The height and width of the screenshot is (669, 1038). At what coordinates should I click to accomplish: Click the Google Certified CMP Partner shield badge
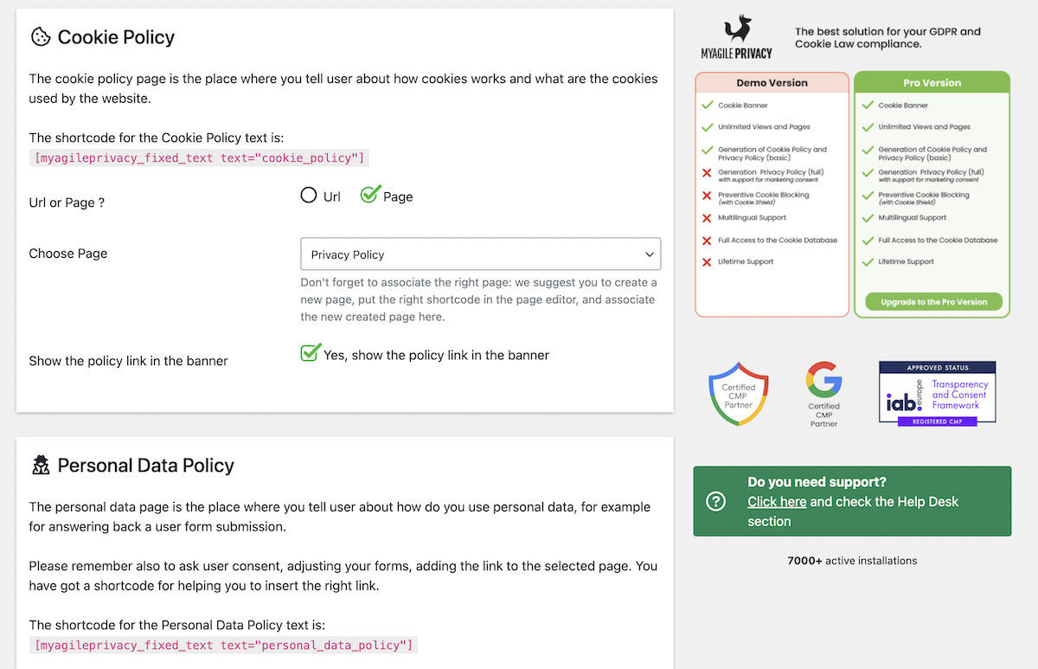(x=738, y=394)
